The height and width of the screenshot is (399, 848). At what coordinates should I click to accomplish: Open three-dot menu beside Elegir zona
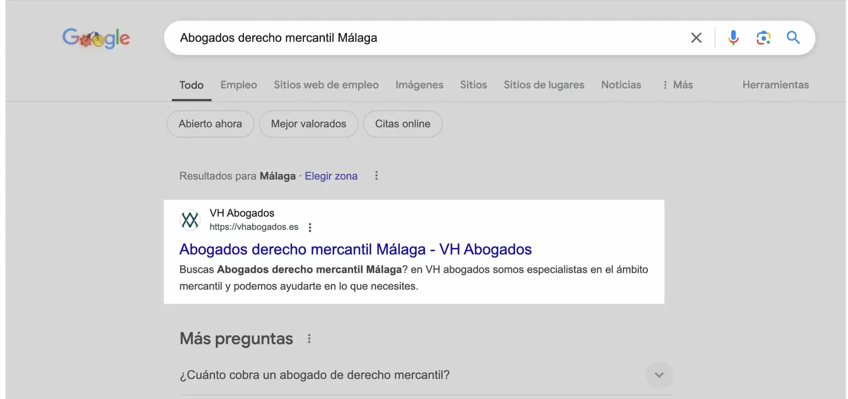[x=376, y=176]
